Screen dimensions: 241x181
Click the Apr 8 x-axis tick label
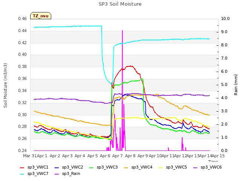tap(130, 156)
